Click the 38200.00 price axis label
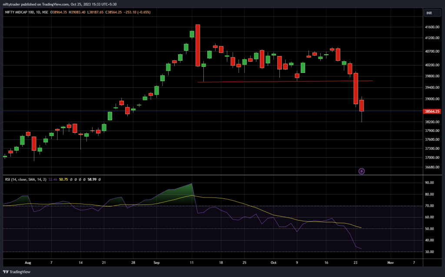Viewport: 445px width, 277px height. point(432,122)
